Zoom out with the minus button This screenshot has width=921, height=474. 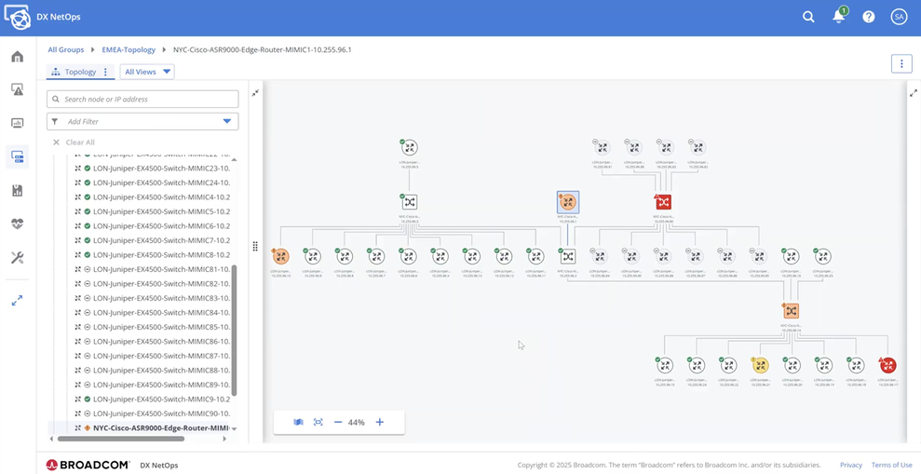tap(338, 422)
